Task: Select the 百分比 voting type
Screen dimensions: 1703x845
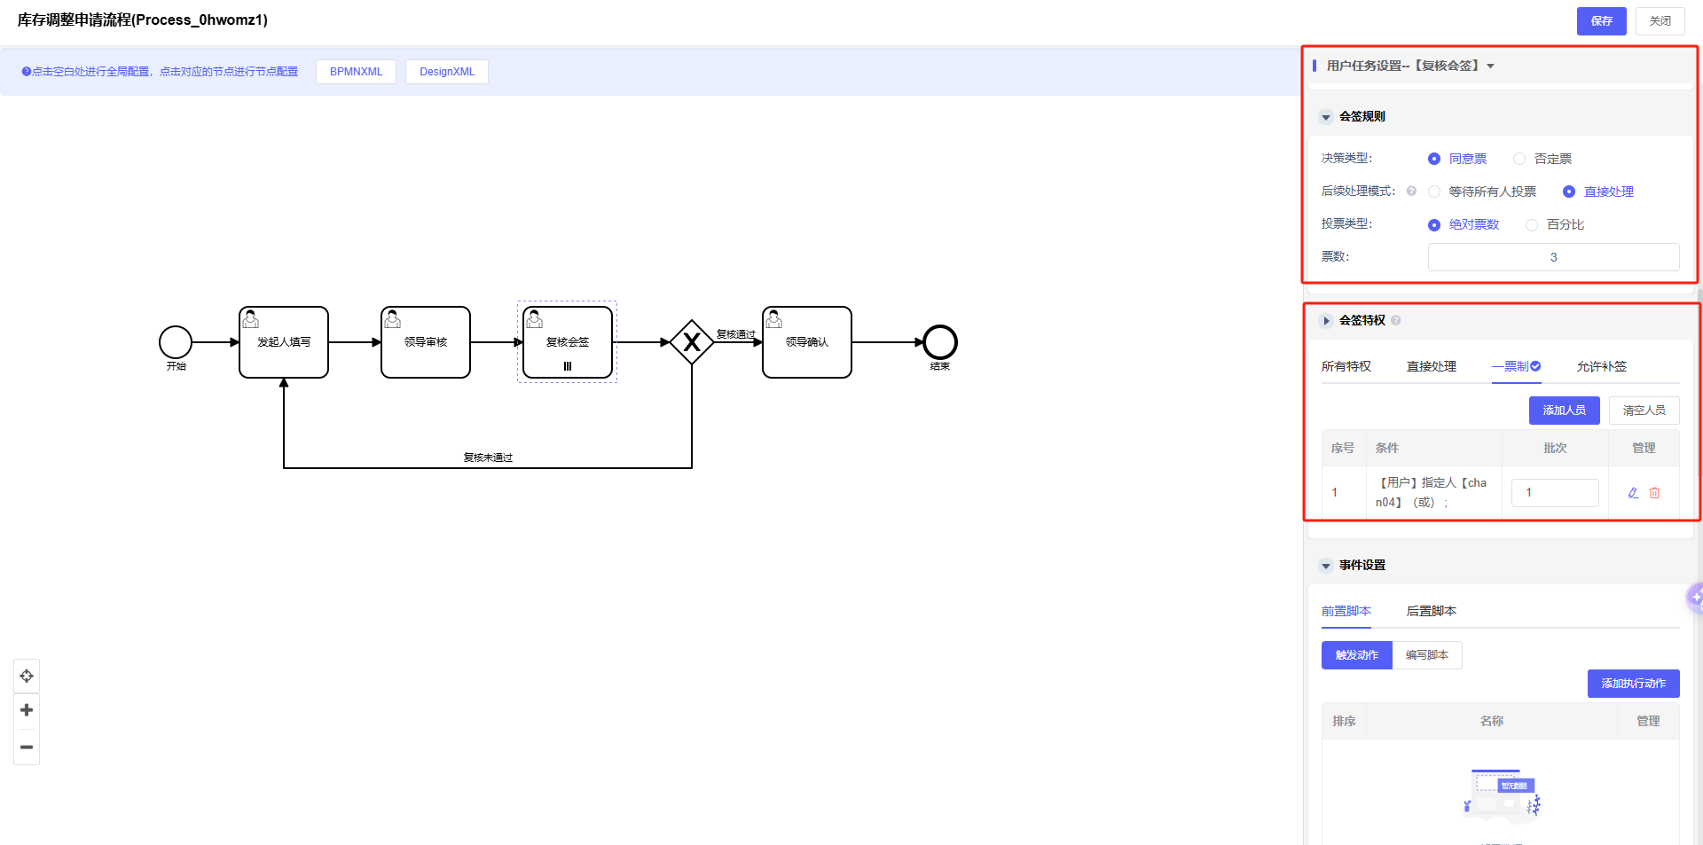Action: pyautogui.click(x=1532, y=225)
